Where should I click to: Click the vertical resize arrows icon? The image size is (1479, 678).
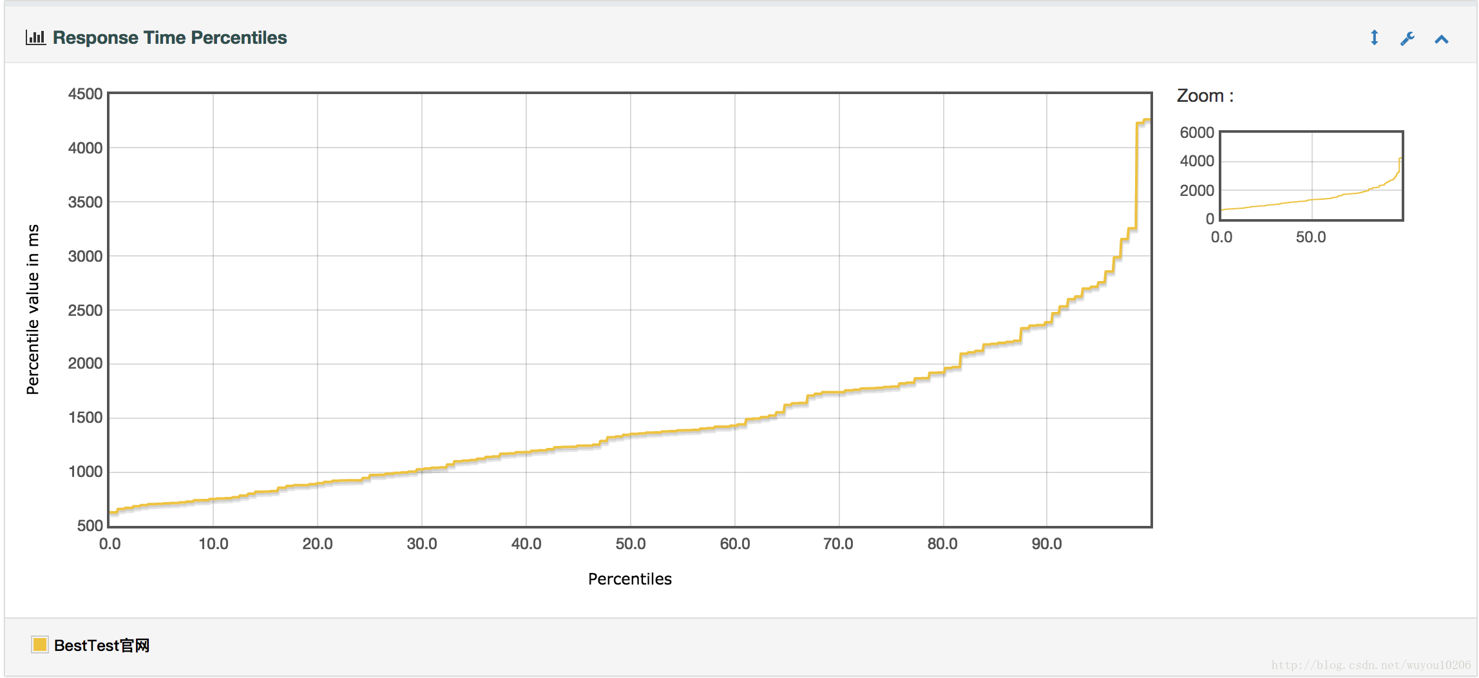1374,38
